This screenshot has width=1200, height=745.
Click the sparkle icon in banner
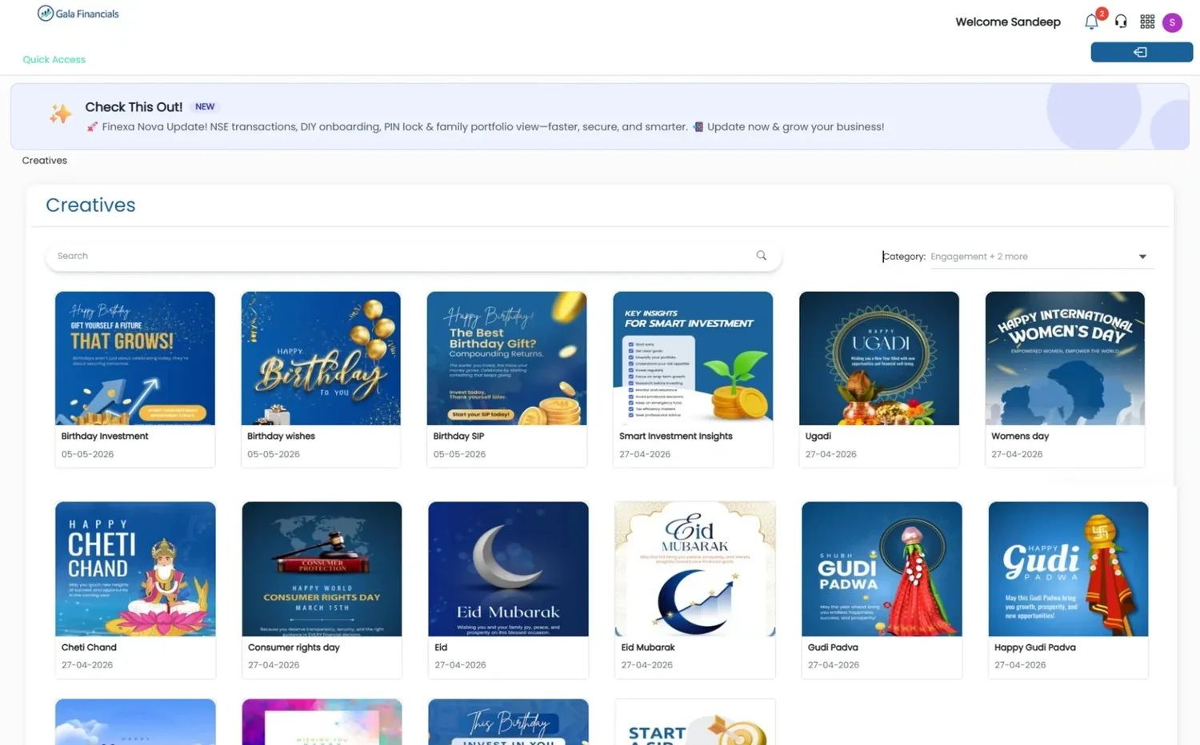60,114
